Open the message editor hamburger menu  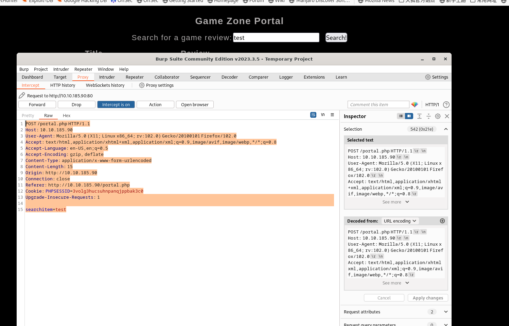click(332, 115)
